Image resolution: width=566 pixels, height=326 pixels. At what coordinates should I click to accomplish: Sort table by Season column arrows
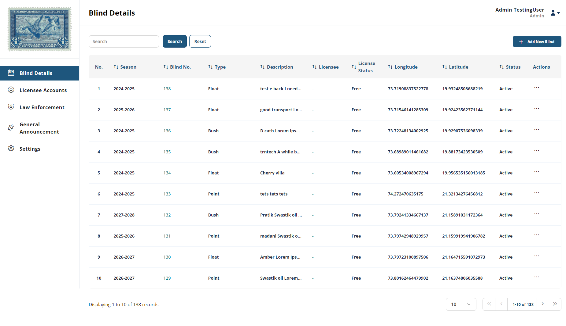click(x=116, y=67)
